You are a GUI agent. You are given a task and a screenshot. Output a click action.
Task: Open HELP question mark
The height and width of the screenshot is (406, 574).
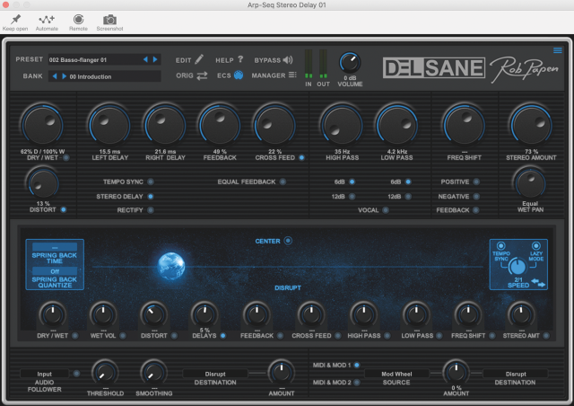[240, 59]
